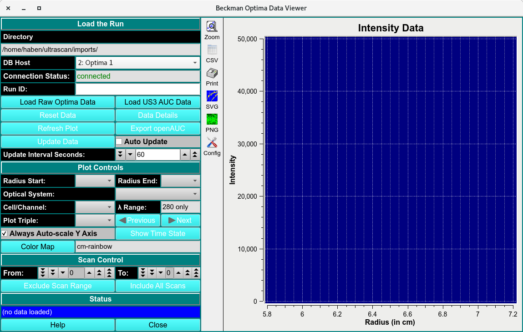Open the Color Map selector
The height and width of the screenshot is (332, 523).
38,247
